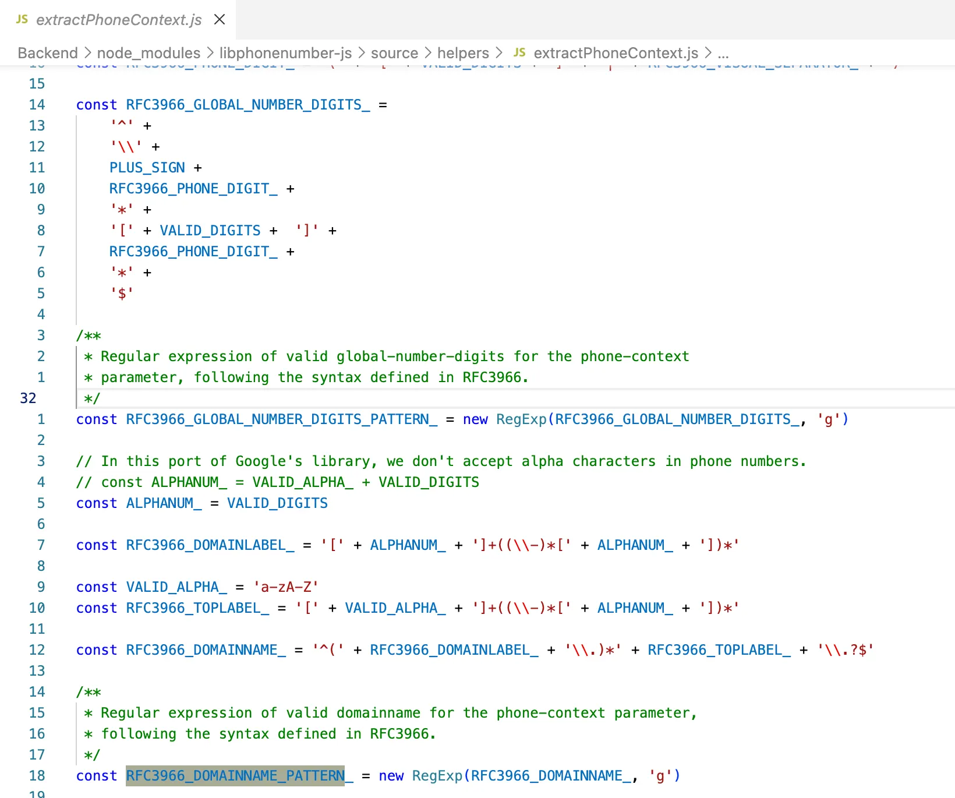This screenshot has height=798, width=955.
Task: Open Backend folder in breadcrumb
Action: [48, 53]
